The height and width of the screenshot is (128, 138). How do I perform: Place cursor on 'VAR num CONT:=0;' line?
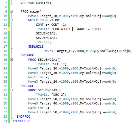[x=36, y=3]
